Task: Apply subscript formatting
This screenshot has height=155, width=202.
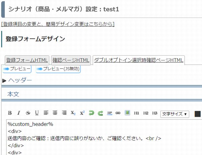Action: pos(73,113)
